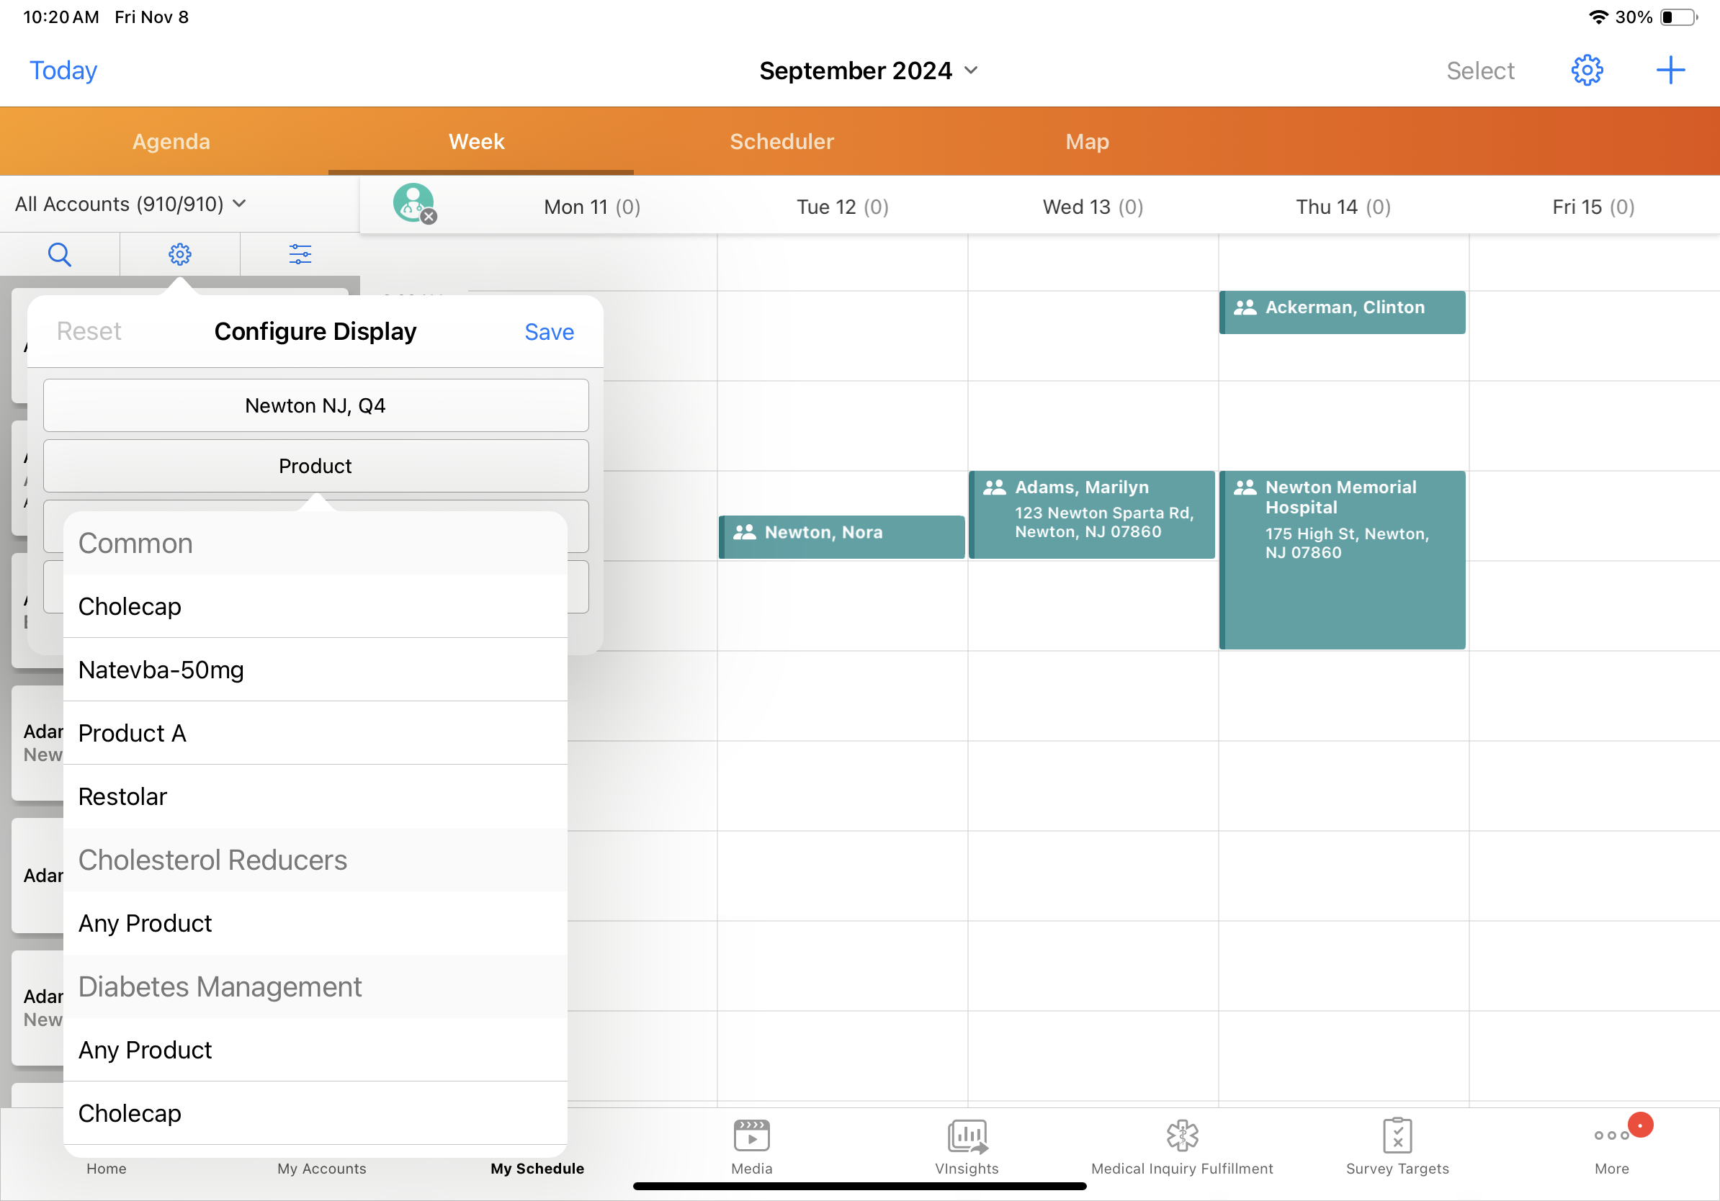Expand All Accounts (910/910) dropdown
The image size is (1720, 1201).
pos(130,204)
